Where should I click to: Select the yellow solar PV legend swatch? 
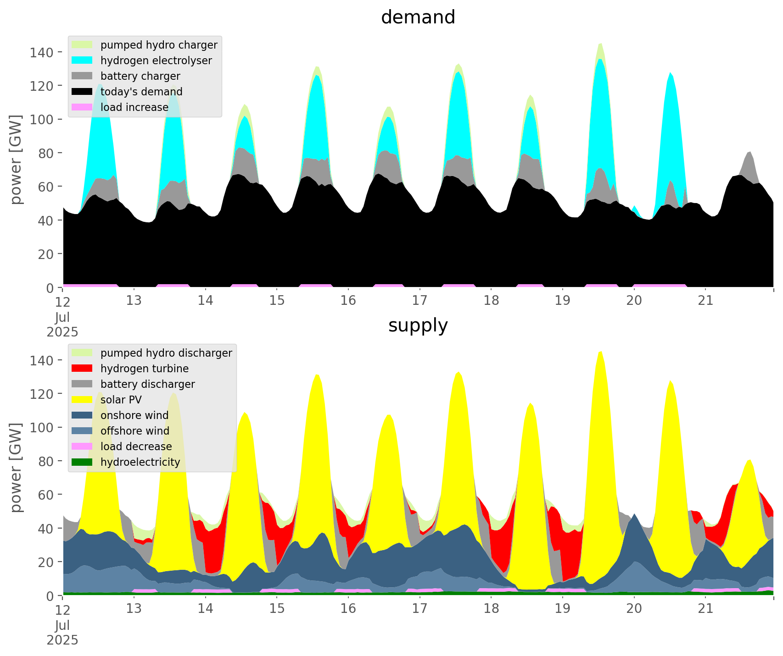pyautogui.click(x=82, y=400)
